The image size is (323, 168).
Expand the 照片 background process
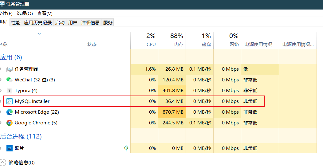tap(1, 148)
